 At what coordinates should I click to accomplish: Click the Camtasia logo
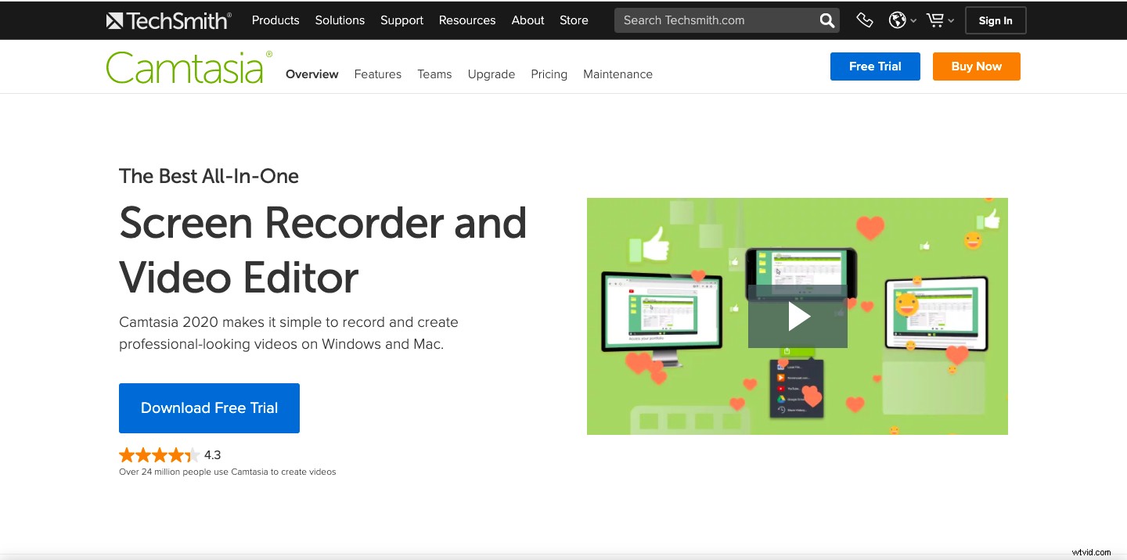pyautogui.click(x=188, y=66)
